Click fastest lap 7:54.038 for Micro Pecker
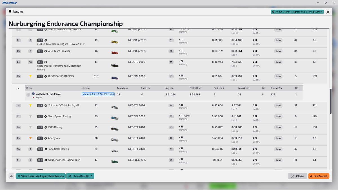The image size is (338, 190). (x=237, y=62)
